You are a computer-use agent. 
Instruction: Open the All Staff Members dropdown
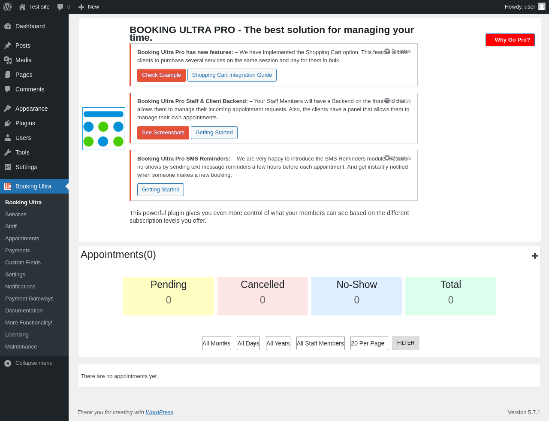click(320, 343)
